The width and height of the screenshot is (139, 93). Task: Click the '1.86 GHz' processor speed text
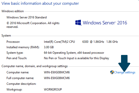tap(112, 42)
